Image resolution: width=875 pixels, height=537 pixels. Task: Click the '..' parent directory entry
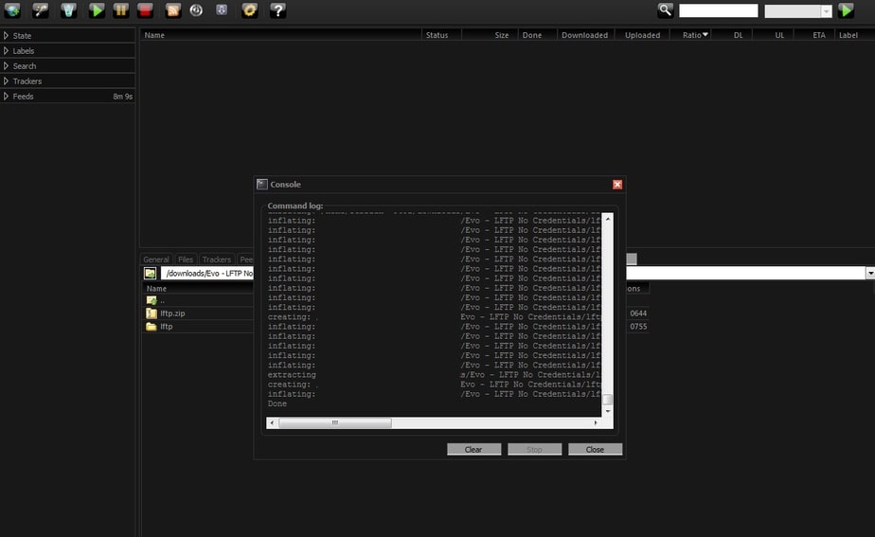pyautogui.click(x=162, y=300)
